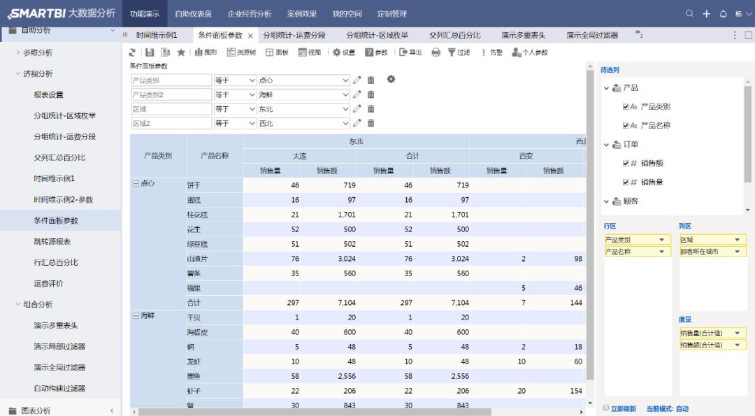The image size is (755, 416).
Task: Uncheck the 产品类别 field checkbox
Action: click(x=626, y=106)
